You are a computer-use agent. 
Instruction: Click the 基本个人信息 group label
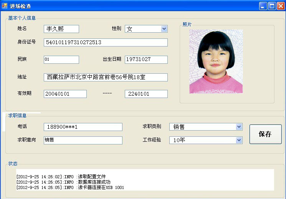[22, 18]
